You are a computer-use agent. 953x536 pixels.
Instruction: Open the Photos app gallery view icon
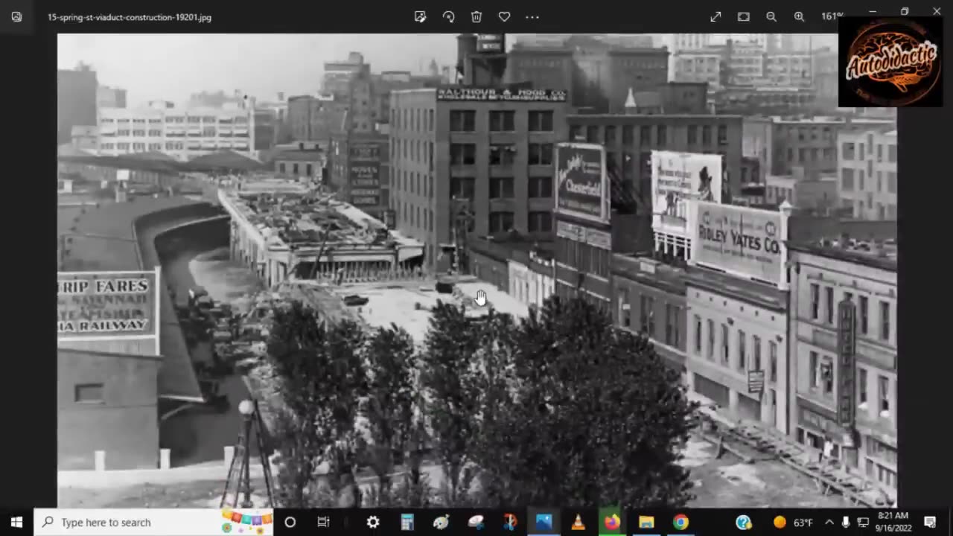pos(16,16)
